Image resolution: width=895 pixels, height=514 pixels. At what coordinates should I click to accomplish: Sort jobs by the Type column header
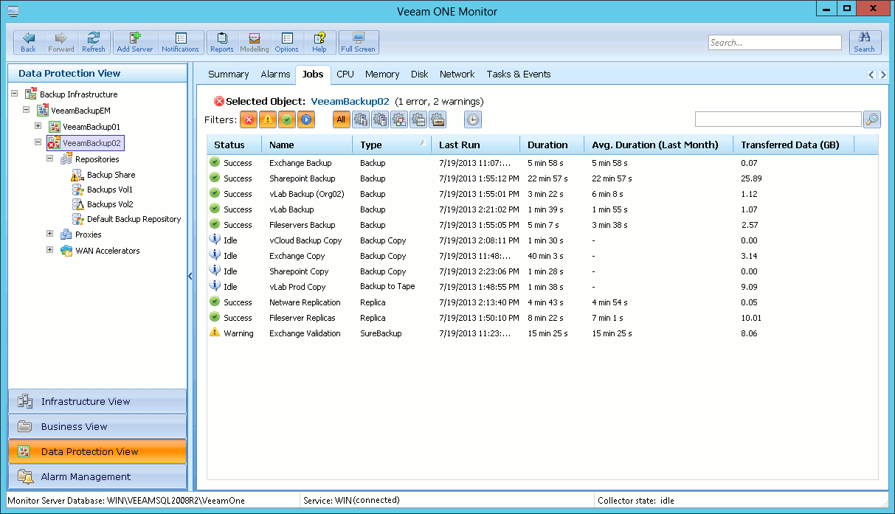click(392, 145)
